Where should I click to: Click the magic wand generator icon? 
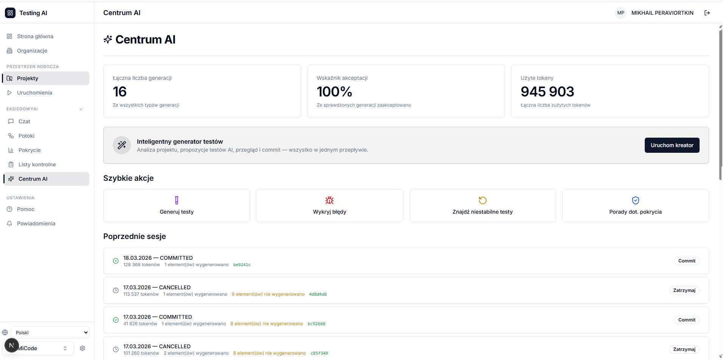pyautogui.click(x=122, y=145)
